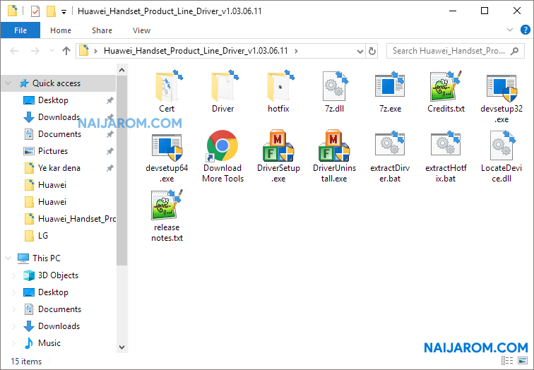Screen dimensions: 534x370
Task: Open the address bar history dropdown
Action: 360,51
